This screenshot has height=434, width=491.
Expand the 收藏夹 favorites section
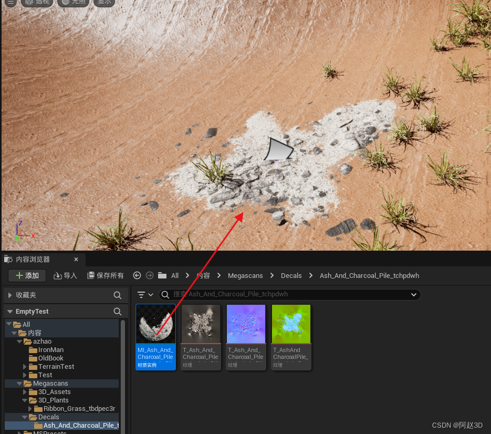point(10,295)
